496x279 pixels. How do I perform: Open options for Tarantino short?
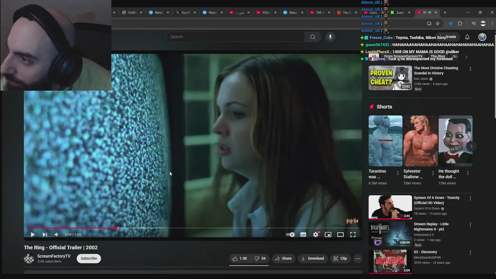[398, 173]
